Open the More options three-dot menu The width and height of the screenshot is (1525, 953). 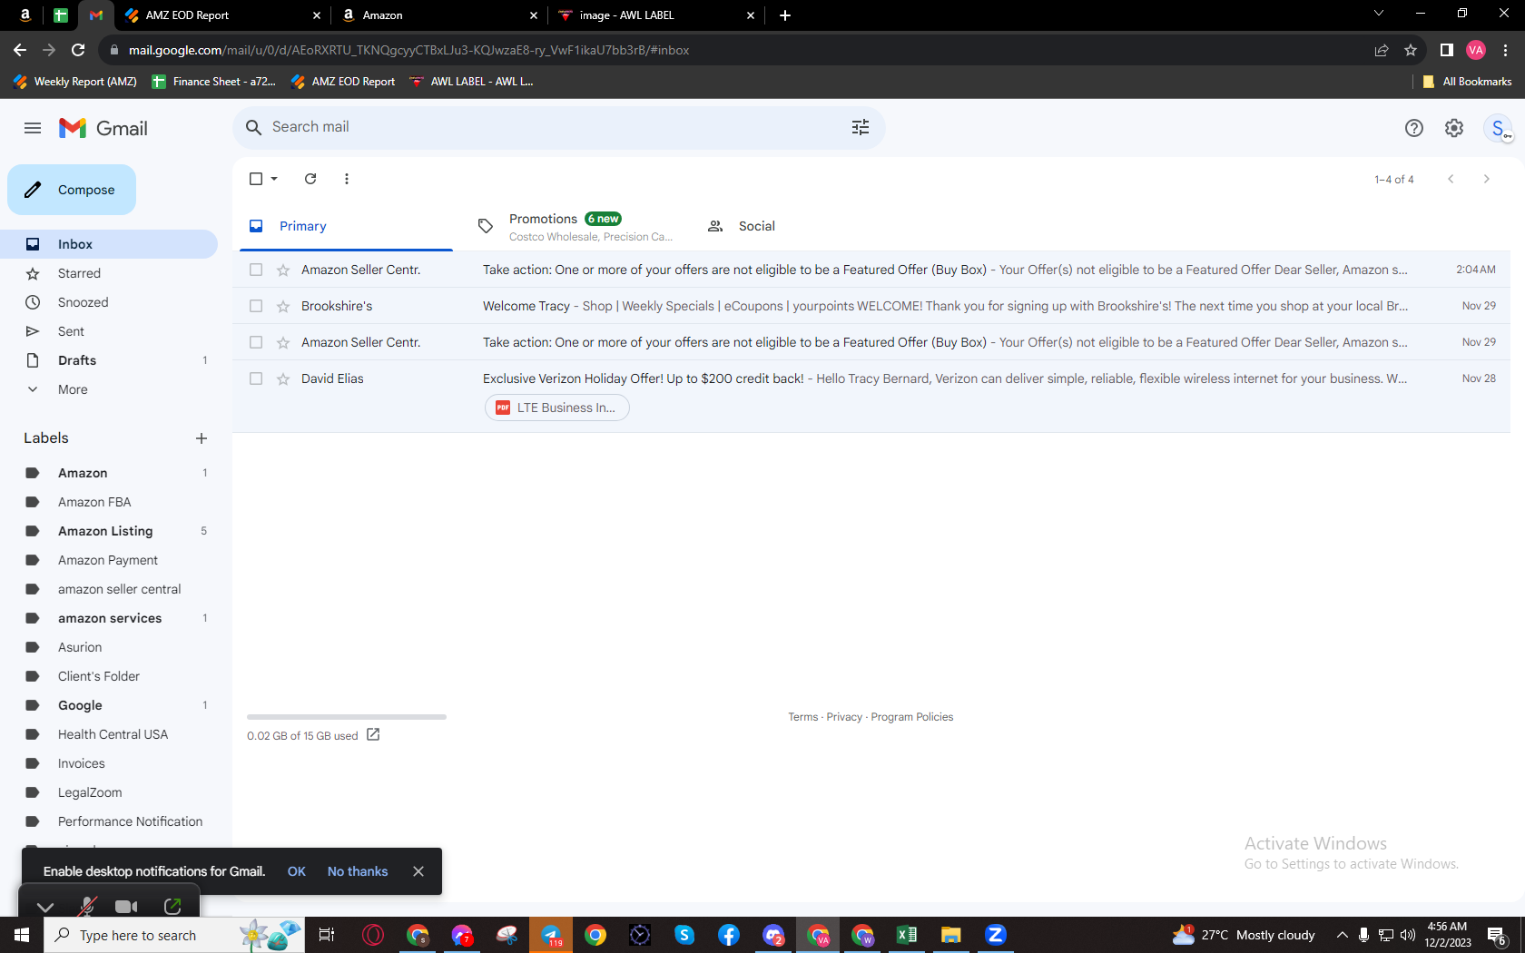pyautogui.click(x=347, y=179)
